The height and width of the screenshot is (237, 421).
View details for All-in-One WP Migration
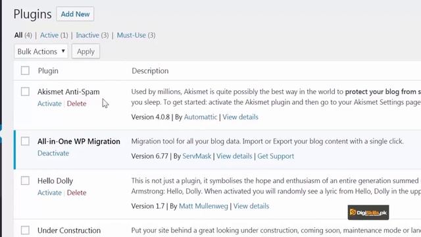click(234, 156)
